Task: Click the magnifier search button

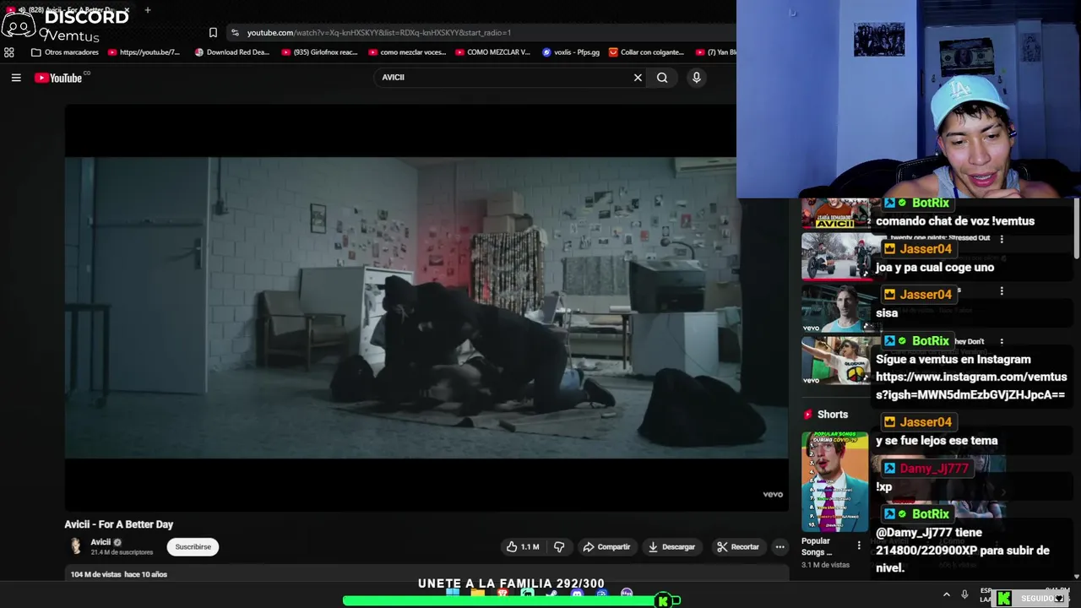Action: pyautogui.click(x=662, y=78)
